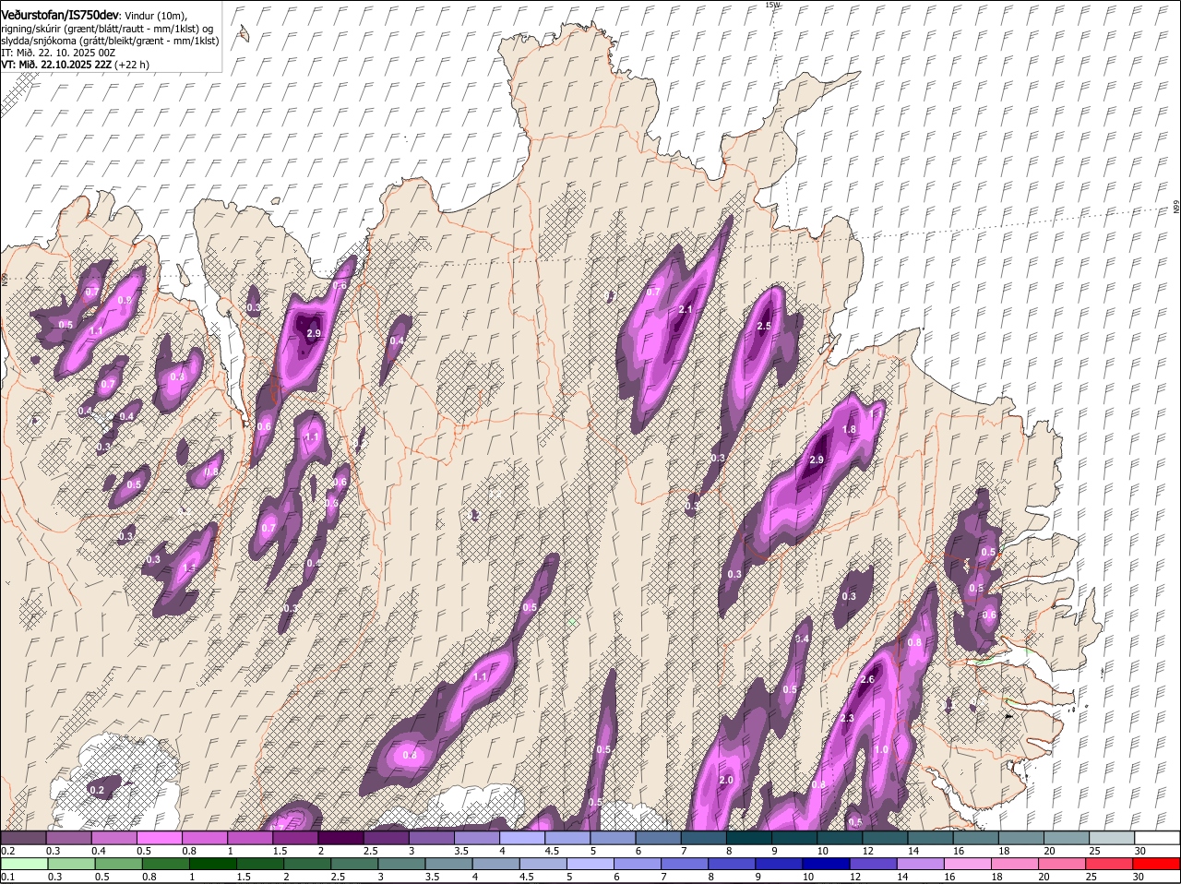This screenshot has height=884, width=1181.
Task: Click the IT initial time line reading 00Z
Action: pyautogui.click(x=57, y=53)
